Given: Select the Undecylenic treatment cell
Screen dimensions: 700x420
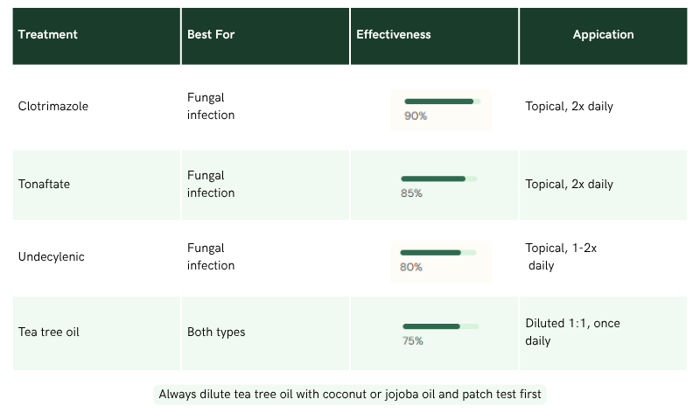Looking at the screenshot, I should point(52,257).
